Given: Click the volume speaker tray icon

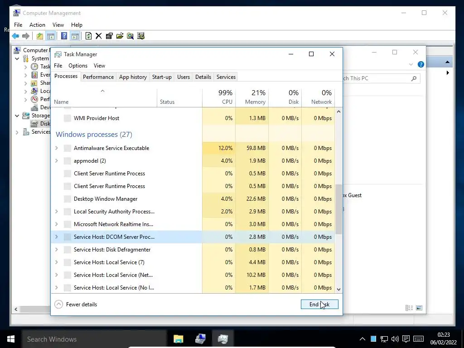Looking at the screenshot, I should point(395,339).
